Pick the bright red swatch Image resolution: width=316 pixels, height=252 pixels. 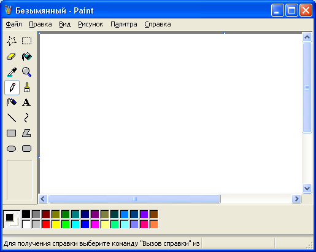(x=46, y=224)
